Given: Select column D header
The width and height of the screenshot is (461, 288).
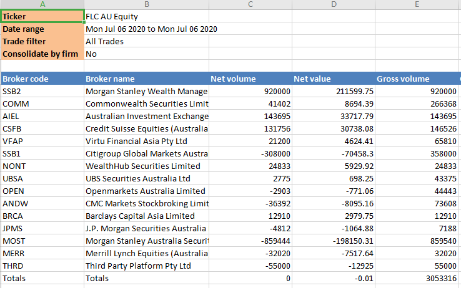Looking at the screenshot, I should coord(334,4).
